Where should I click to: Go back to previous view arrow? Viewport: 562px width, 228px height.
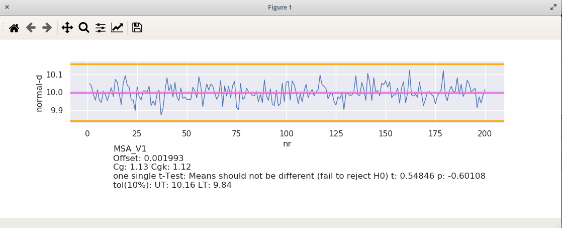coord(31,28)
